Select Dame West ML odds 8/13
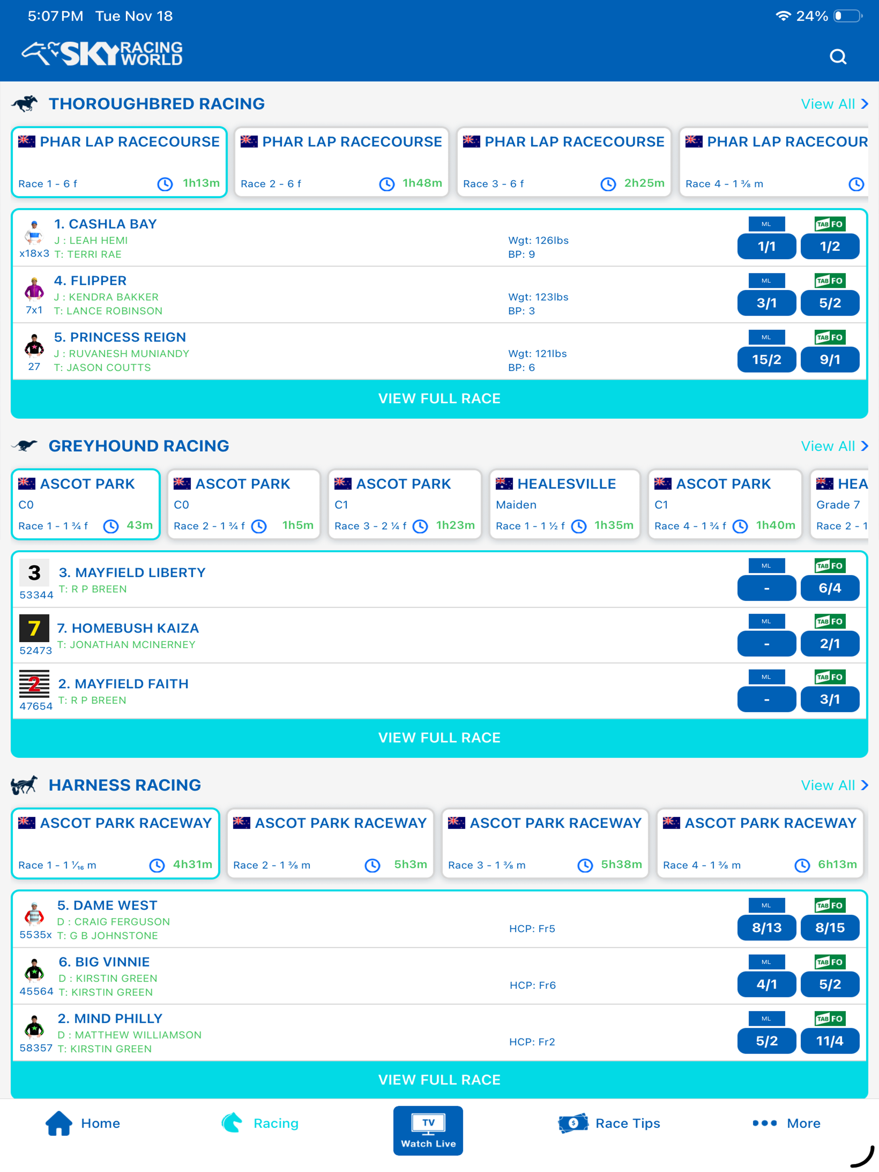Screen dimensions: 879x1172 (x=766, y=928)
